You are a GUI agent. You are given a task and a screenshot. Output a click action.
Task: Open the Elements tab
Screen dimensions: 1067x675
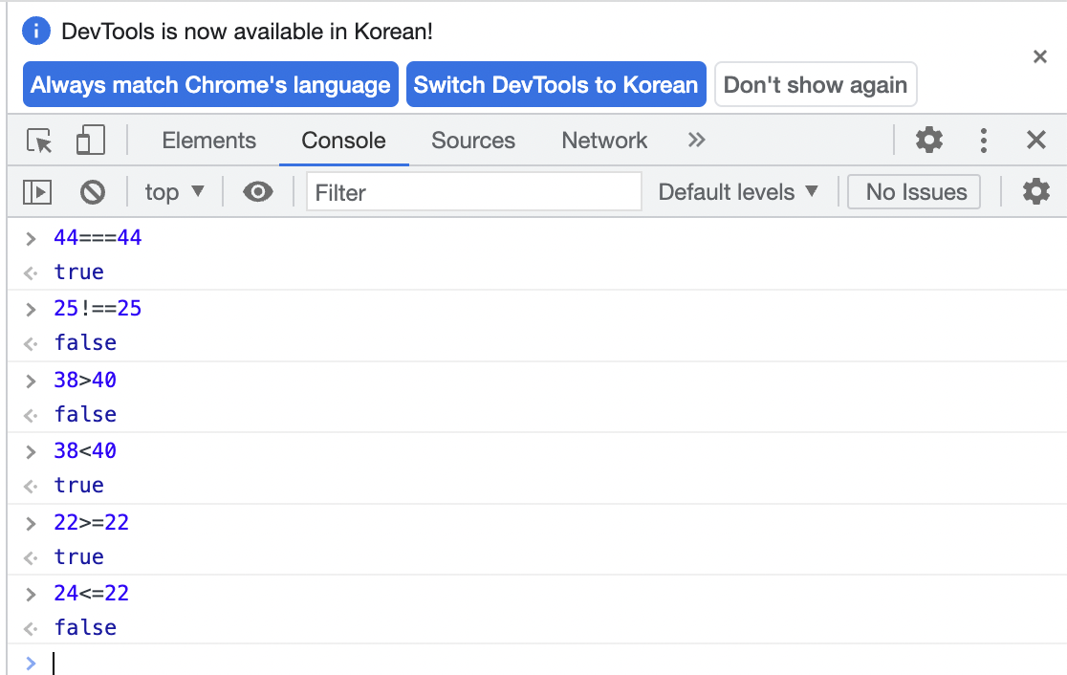pos(209,141)
